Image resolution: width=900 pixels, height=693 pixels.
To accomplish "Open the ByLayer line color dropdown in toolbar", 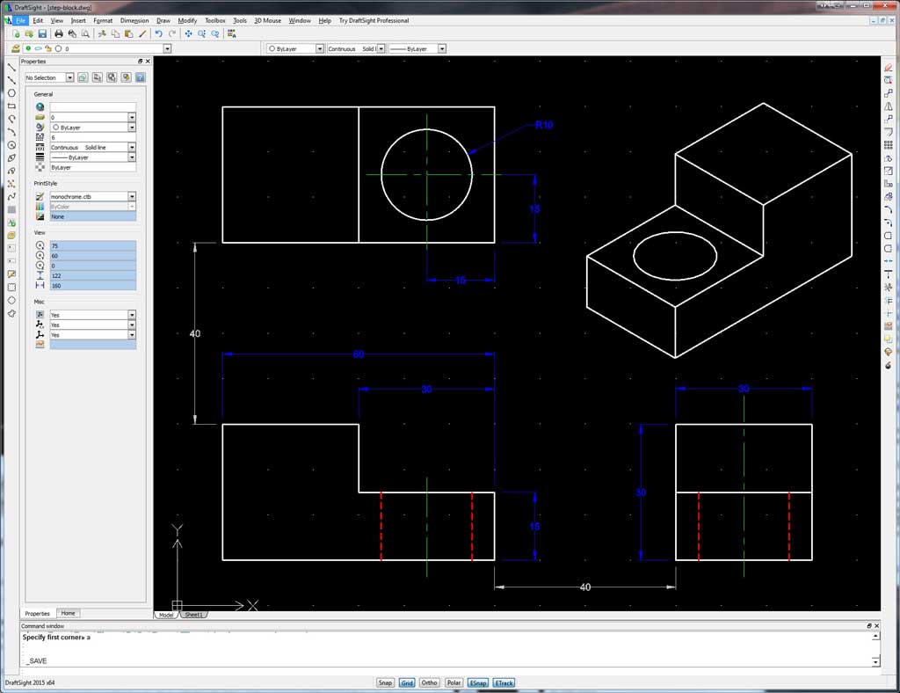I will 320,48.
